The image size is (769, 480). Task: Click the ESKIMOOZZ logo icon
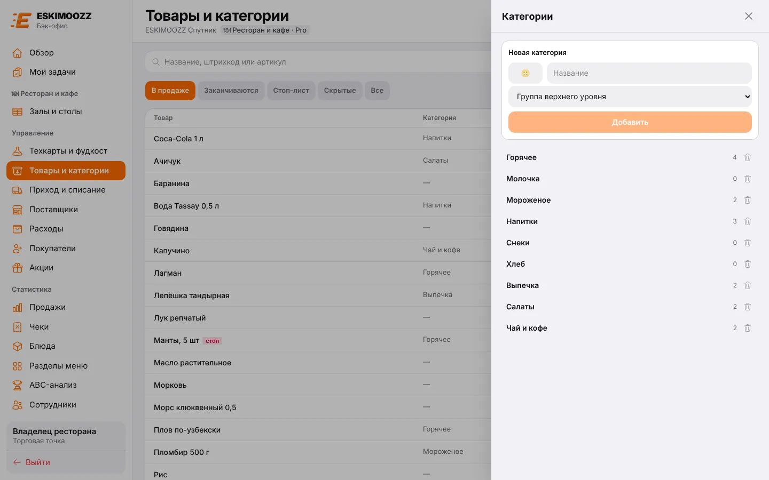21,20
